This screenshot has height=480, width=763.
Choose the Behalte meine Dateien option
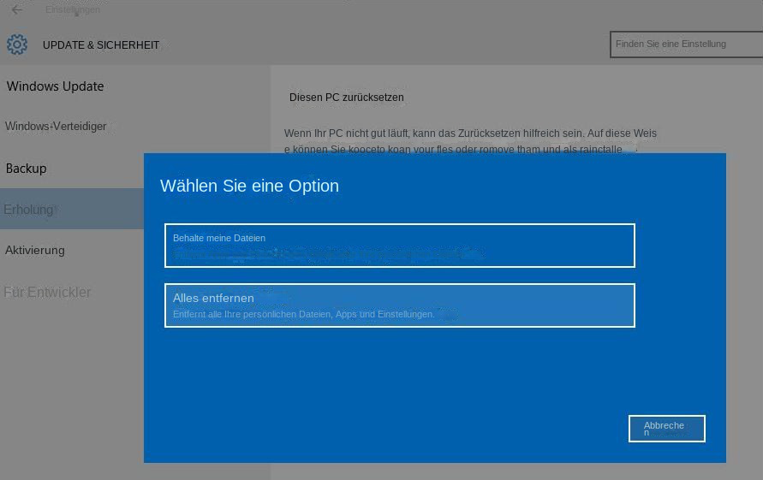(x=400, y=246)
